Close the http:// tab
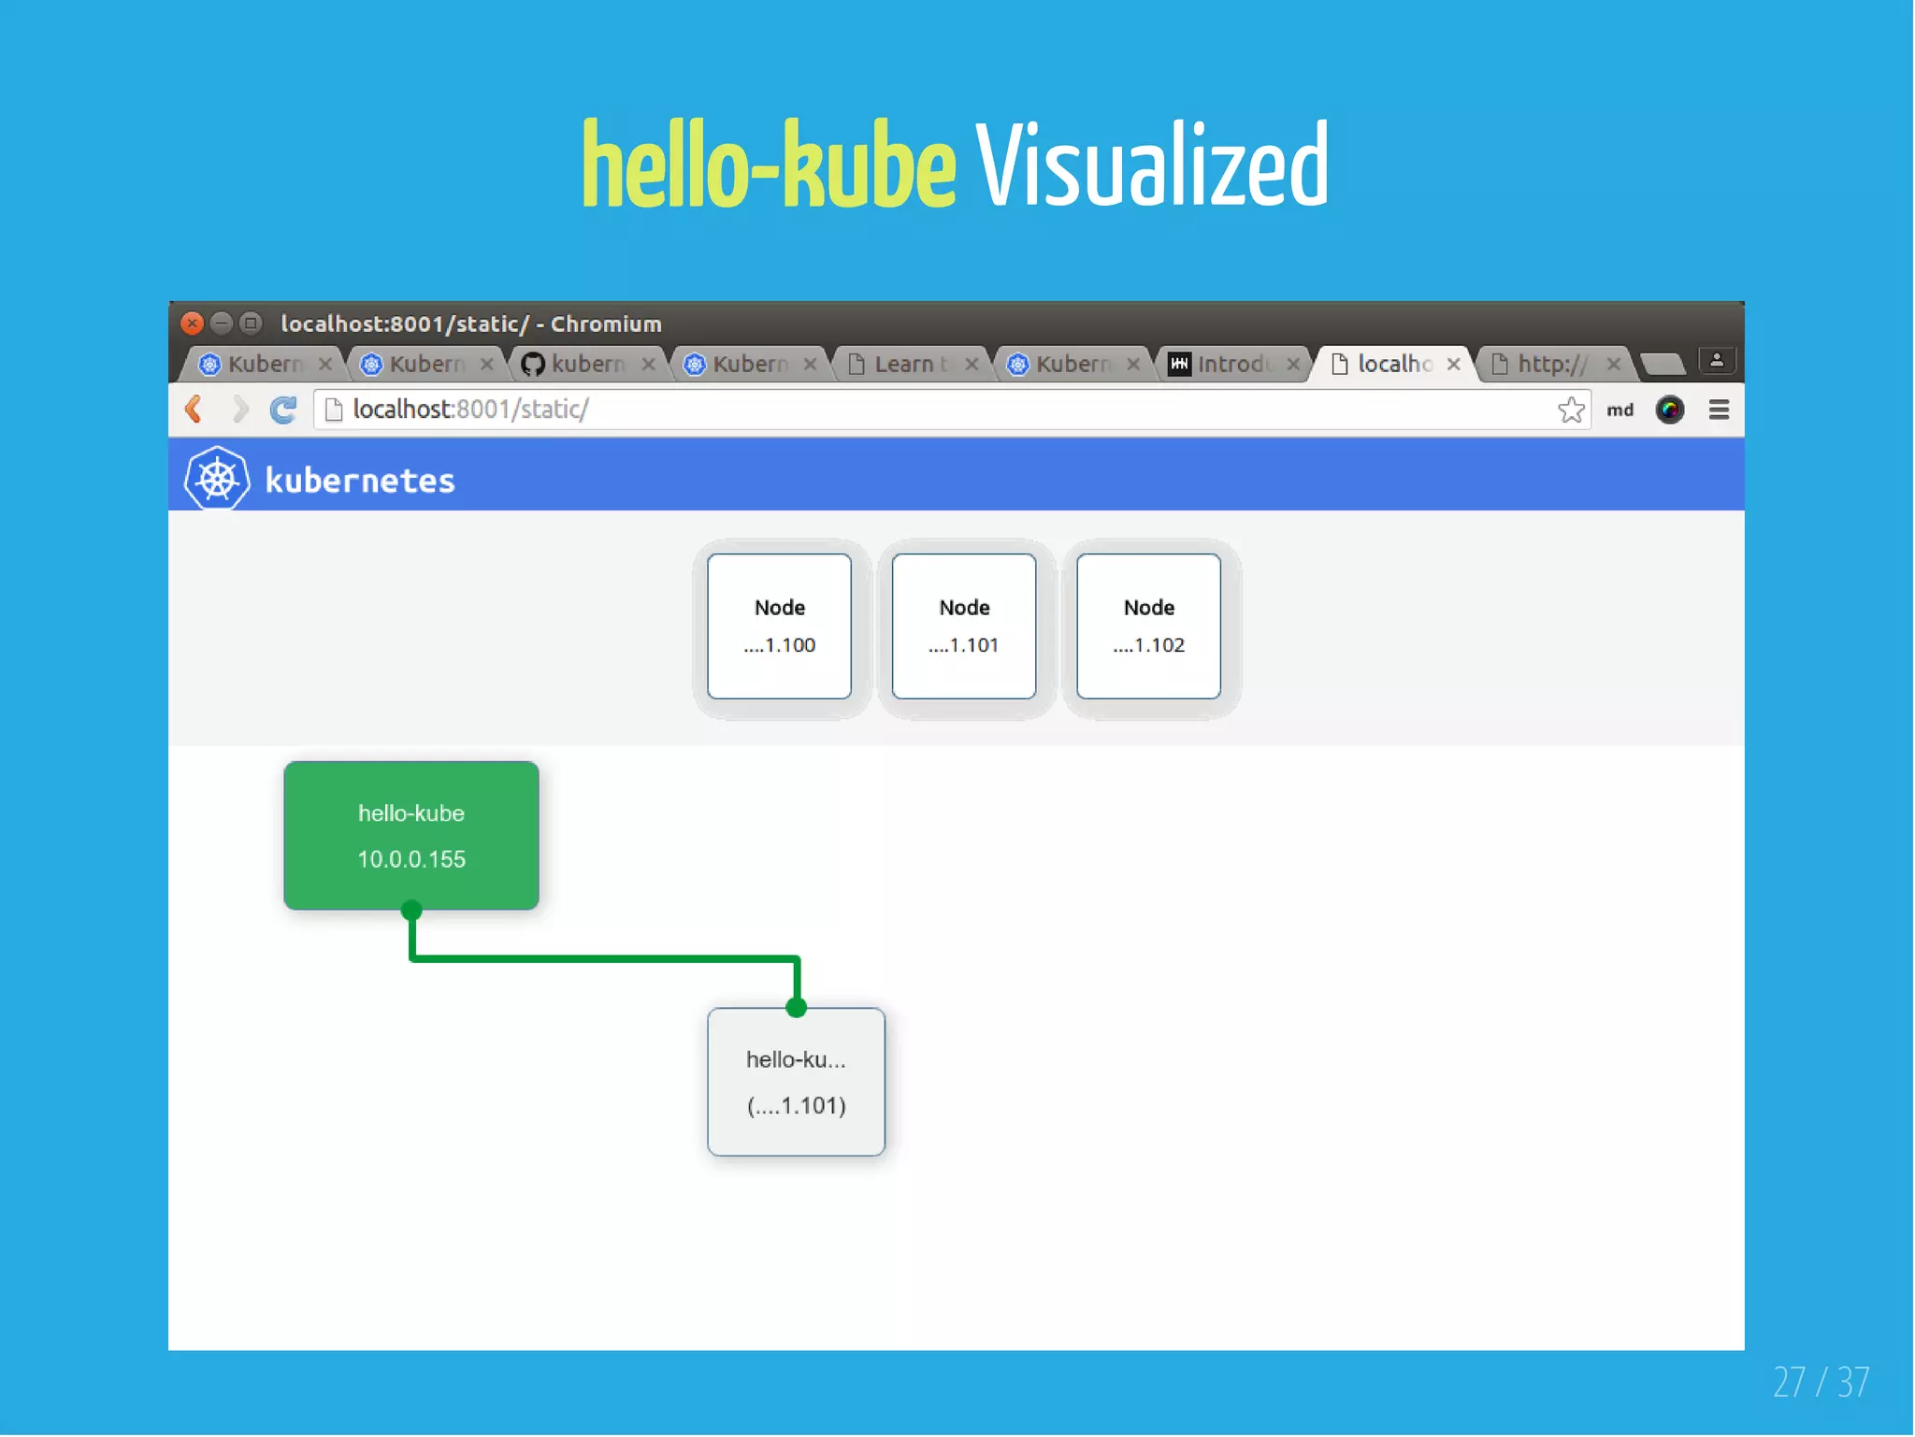Viewport: 1915px width, 1437px height. click(x=1614, y=364)
